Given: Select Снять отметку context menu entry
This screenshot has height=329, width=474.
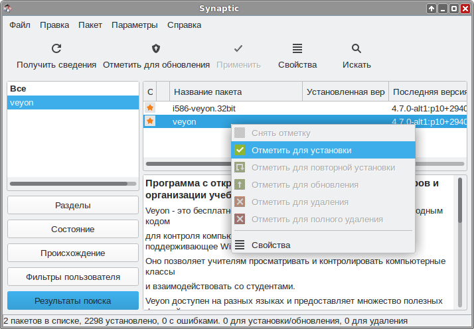Looking at the screenshot, I should (323, 133).
